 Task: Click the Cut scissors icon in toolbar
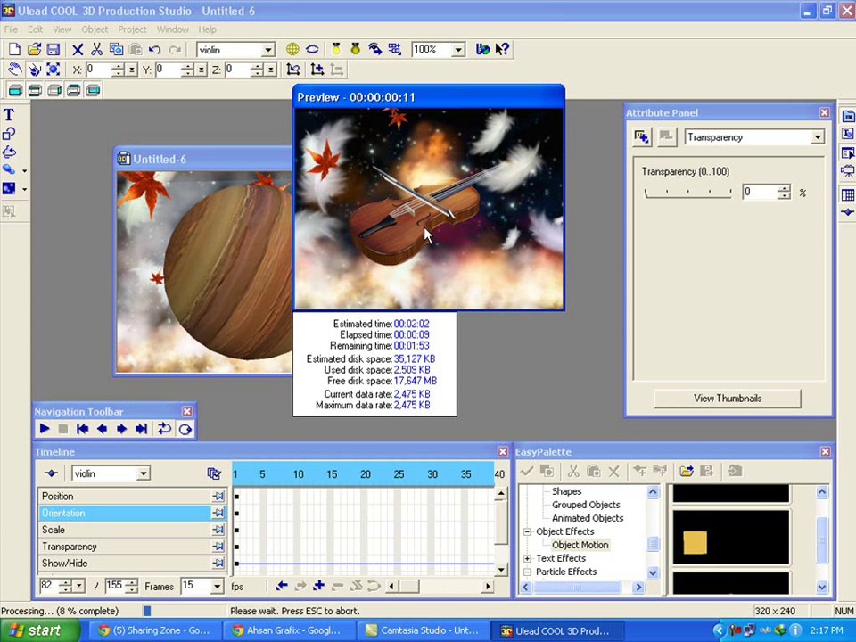tap(96, 50)
